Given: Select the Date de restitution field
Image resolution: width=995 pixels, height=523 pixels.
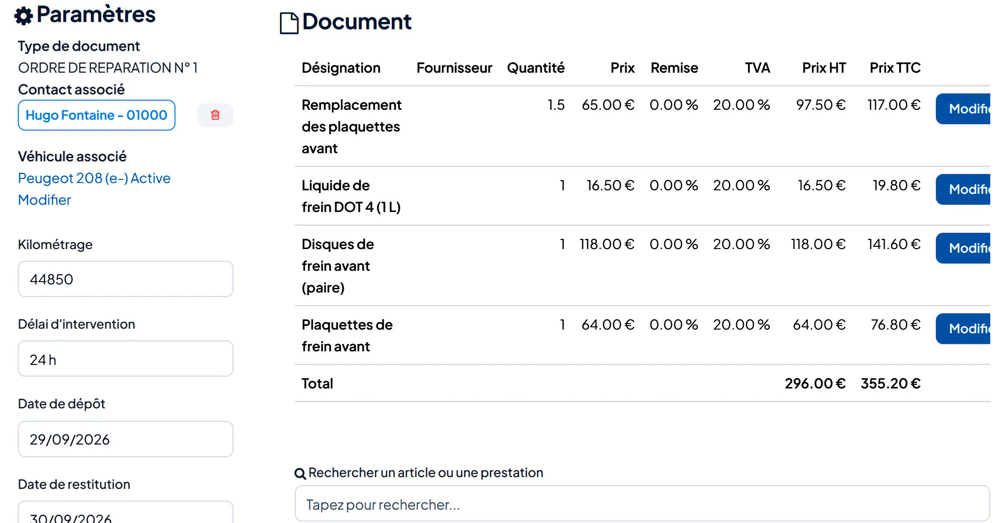Looking at the screenshot, I should click(x=125, y=512).
